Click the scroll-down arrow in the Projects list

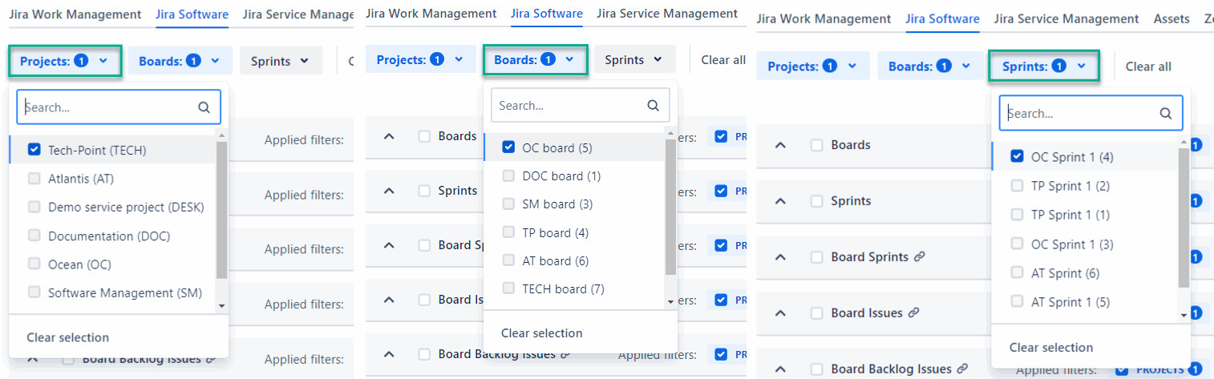click(221, 305)
